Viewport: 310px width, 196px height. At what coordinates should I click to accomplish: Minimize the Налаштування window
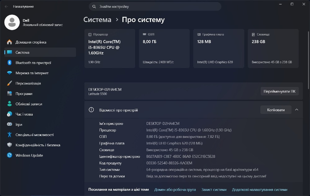tap(280, 4)
